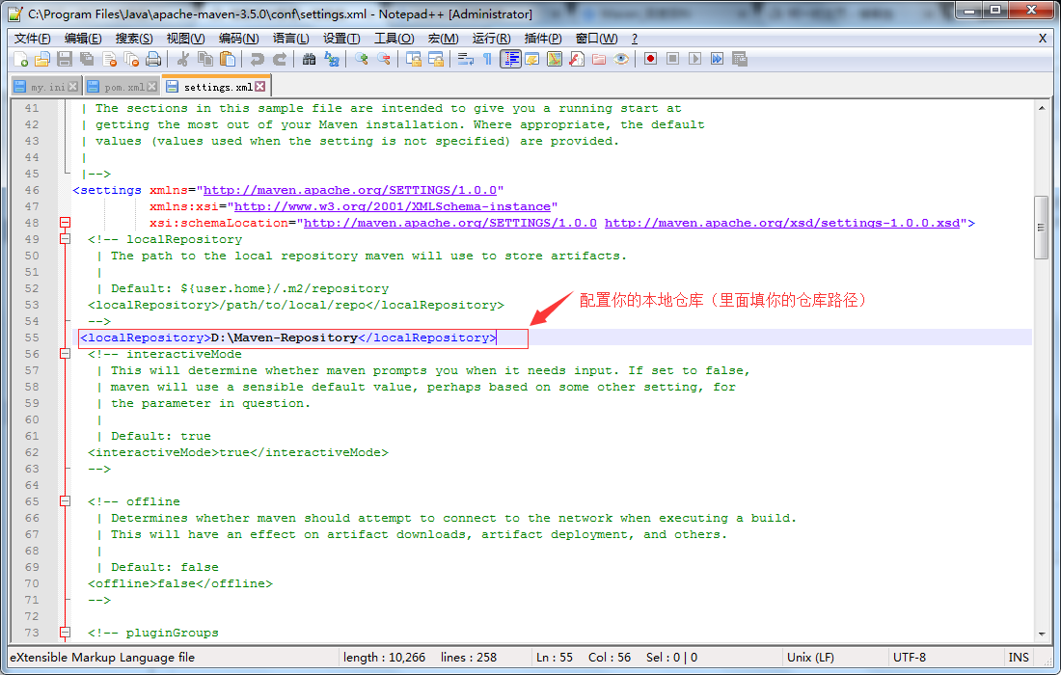The width and height of the screenshot is (1061, 675).
Task: Save all open files
Action: click(87, 60)
